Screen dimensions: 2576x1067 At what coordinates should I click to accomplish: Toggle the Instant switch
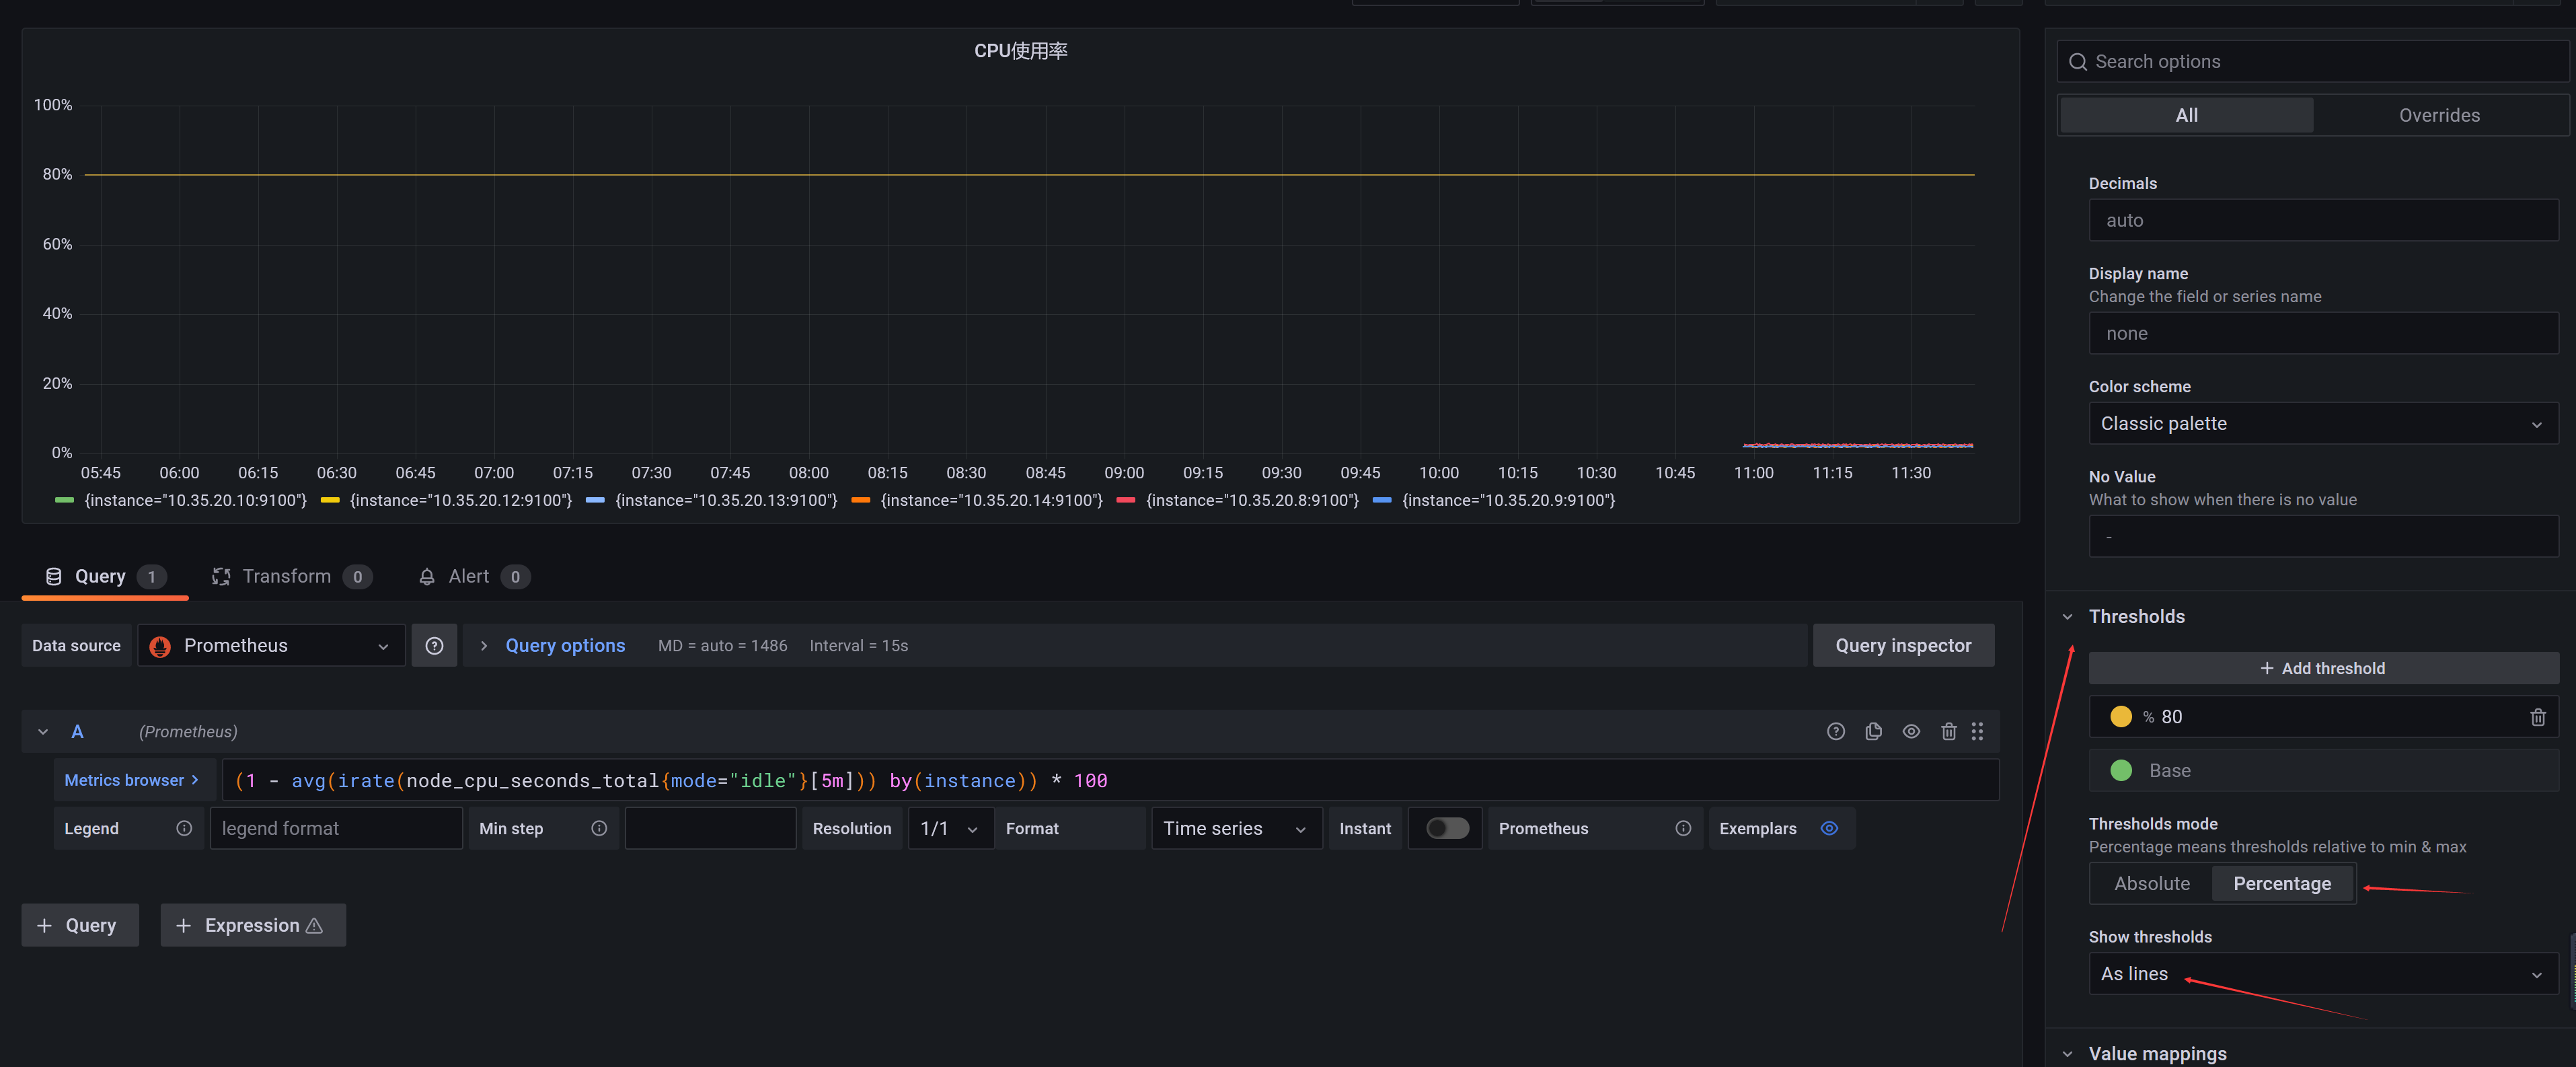pos(1446,828)
